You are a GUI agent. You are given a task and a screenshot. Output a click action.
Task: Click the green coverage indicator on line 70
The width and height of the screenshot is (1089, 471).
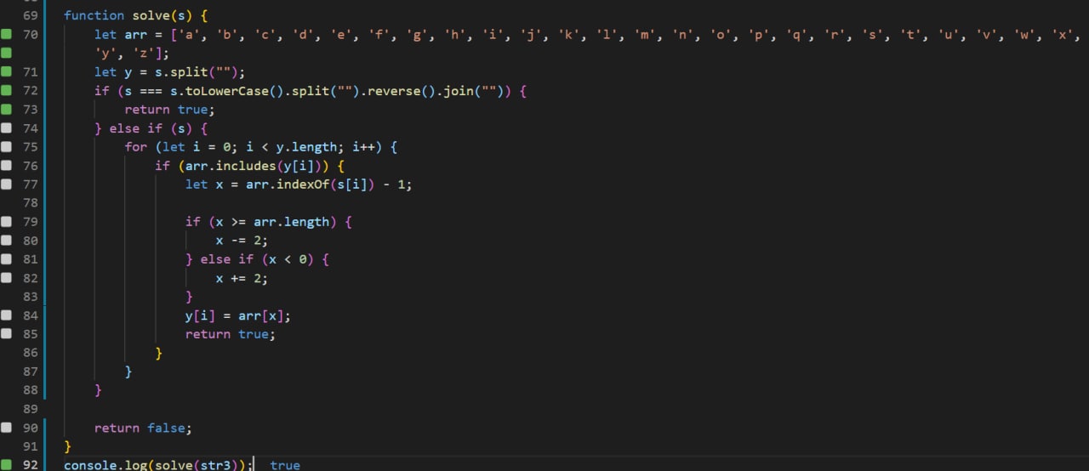(7, 35)
